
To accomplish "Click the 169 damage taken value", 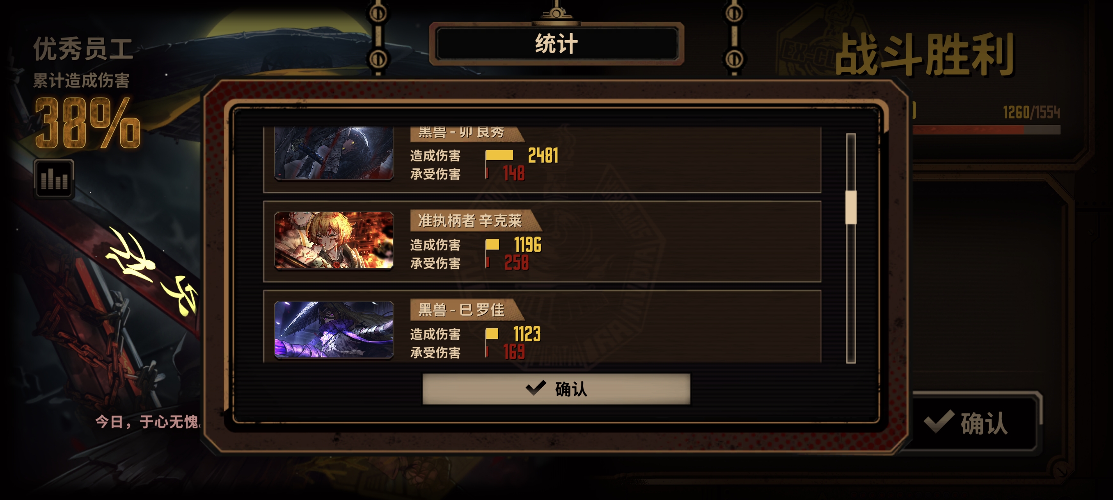I will tap(514, 352).
